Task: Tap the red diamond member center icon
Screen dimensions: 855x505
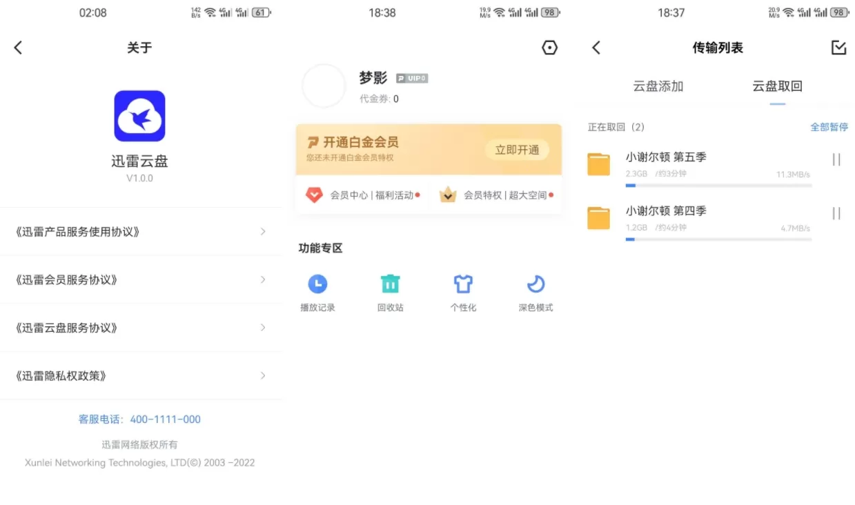Action: point(314,195)
